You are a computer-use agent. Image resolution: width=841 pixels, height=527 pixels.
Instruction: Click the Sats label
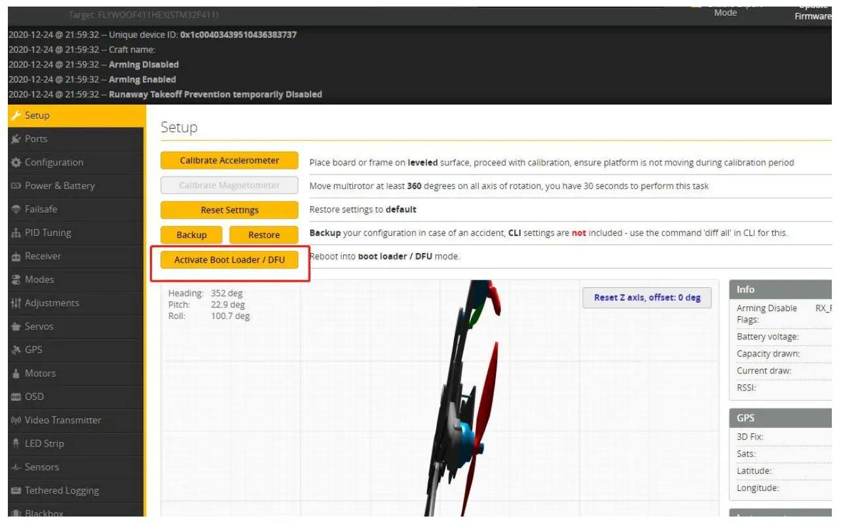pyautogui.click(x=746, y=454)
